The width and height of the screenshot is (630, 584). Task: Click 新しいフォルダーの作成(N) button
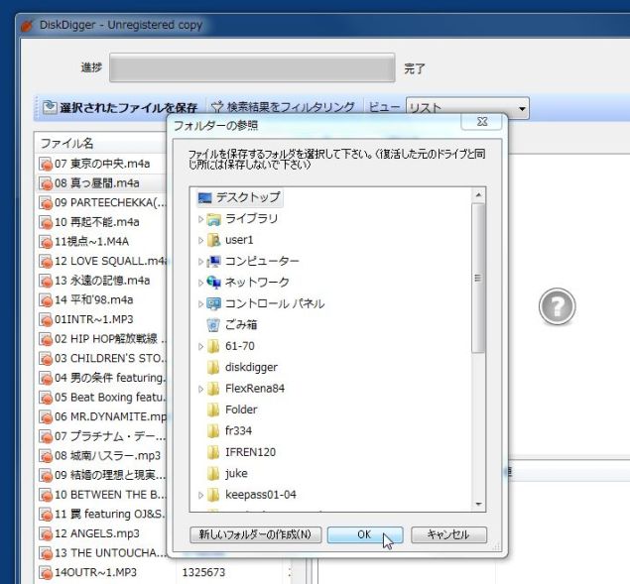[256, 534]
